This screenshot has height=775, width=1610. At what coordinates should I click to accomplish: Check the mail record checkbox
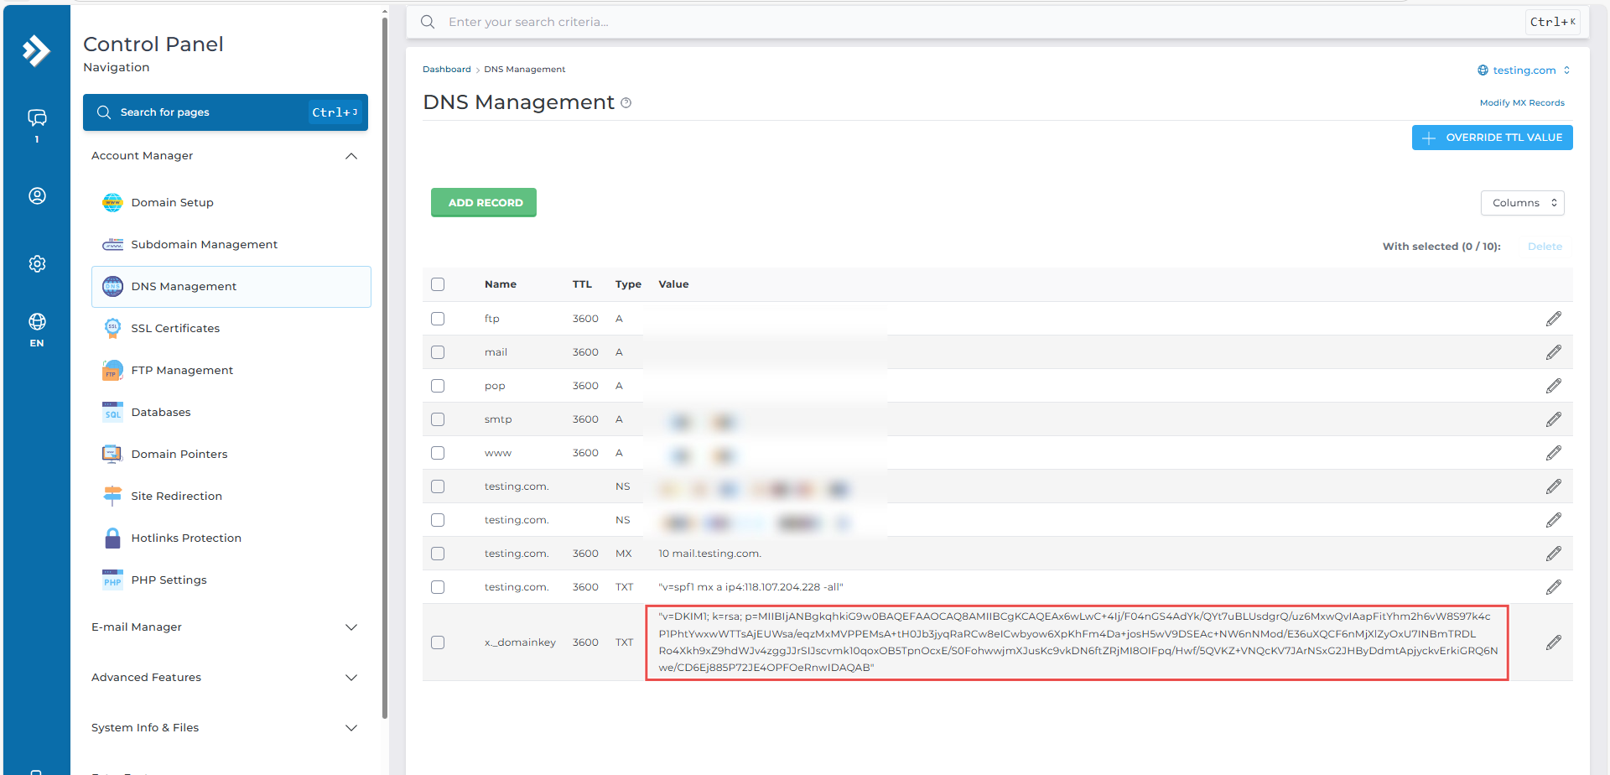(x=438, y=352)
